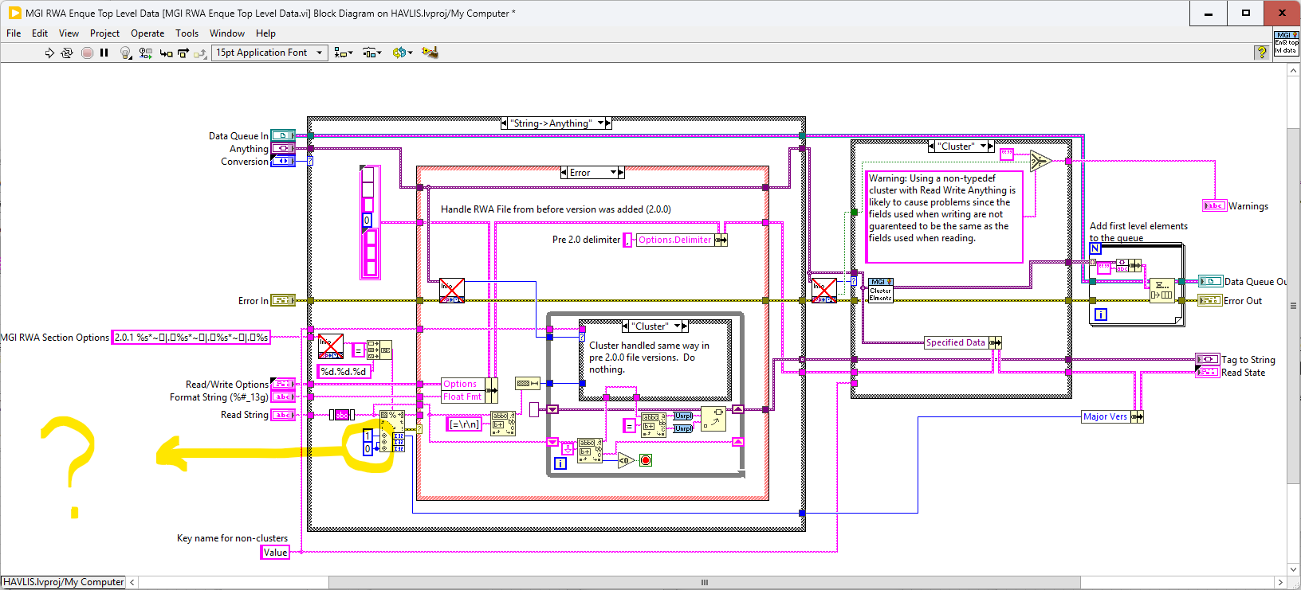Open the 15pt Application Font dropdown
Image resolution: width=1301 pixels, height=590 pixels.
(x=269, y=53)
